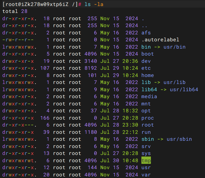The image size is (205, 178).
Task: Click the 'bin -> usr/bin' symlink entry
Action: (164, 47)
